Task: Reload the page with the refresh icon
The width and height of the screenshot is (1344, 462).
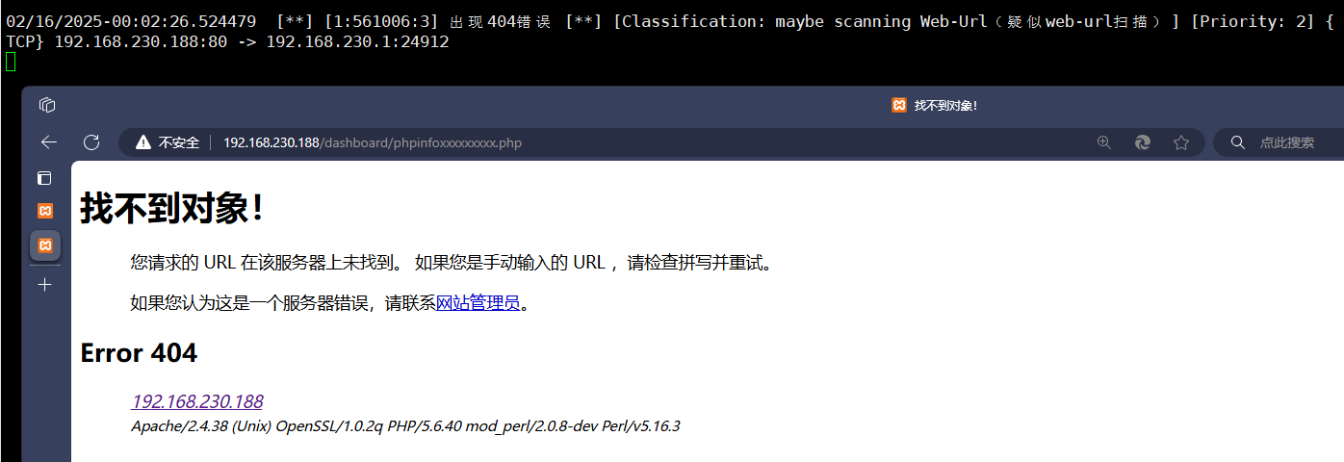Action: tap(91, 142)
